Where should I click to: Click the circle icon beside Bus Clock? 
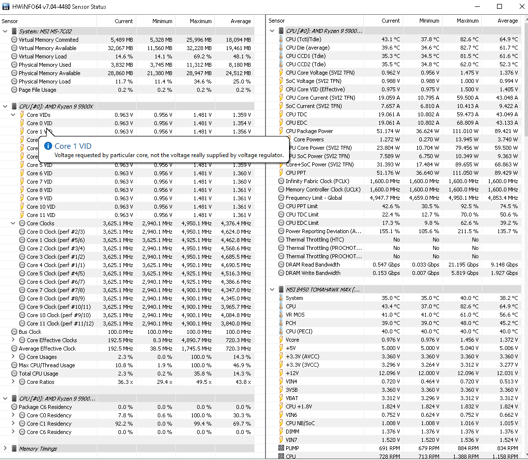(14, 331)
